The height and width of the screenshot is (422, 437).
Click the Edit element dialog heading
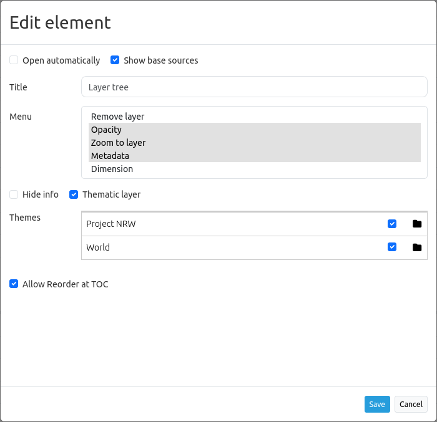(60, 22)
